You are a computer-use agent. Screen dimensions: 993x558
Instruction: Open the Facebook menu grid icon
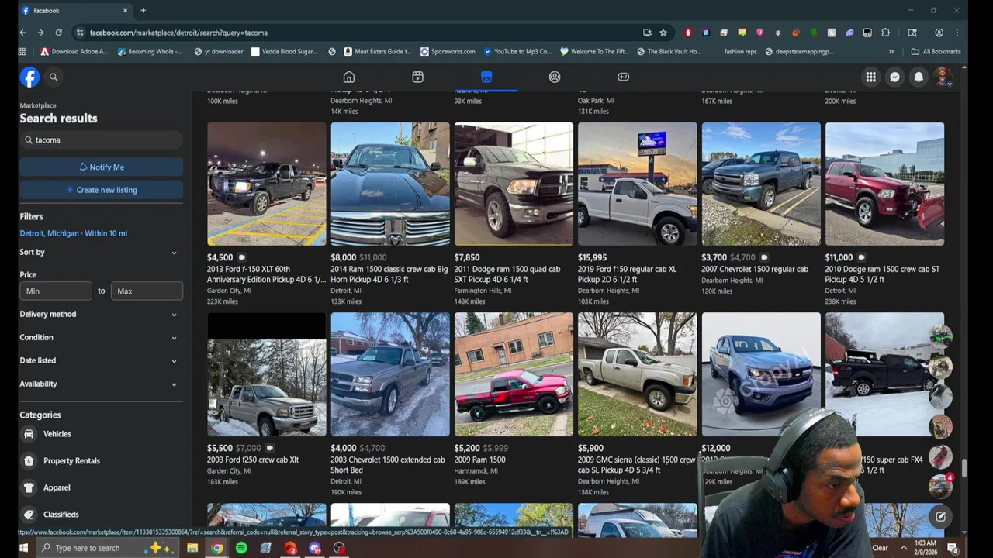click(870, 77)
